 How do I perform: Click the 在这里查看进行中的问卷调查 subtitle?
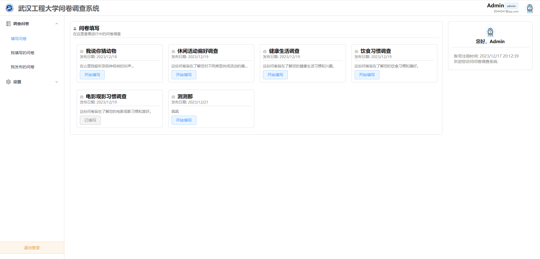click(x=97, y=34)
